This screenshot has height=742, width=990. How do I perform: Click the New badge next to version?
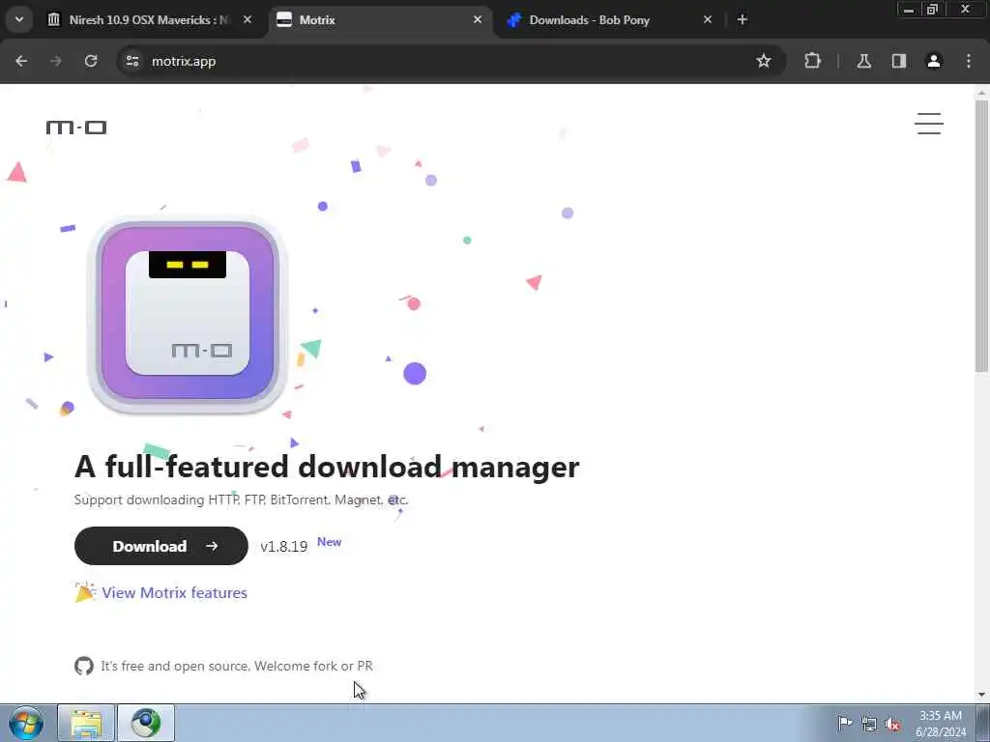[329, 542]
